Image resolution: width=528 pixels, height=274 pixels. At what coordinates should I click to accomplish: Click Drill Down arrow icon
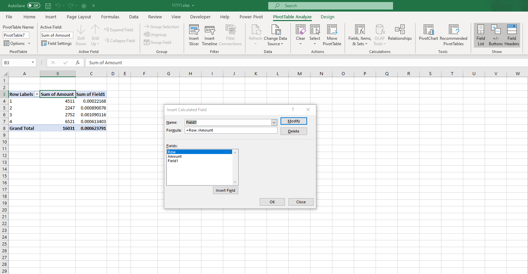(81, 30)
